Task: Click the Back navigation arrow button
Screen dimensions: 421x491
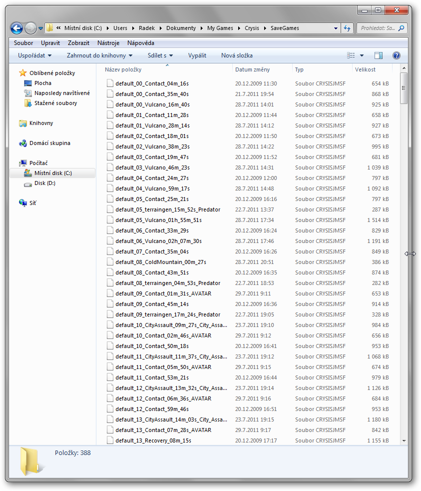Action: 16,28
